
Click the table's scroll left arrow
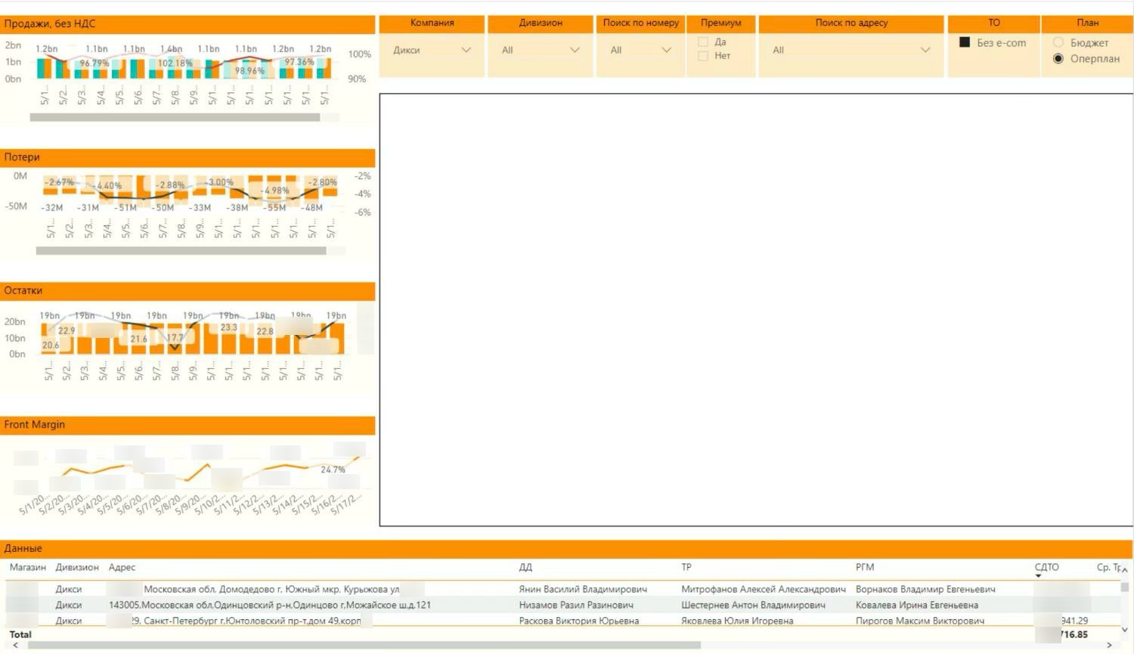pos(16,645)
